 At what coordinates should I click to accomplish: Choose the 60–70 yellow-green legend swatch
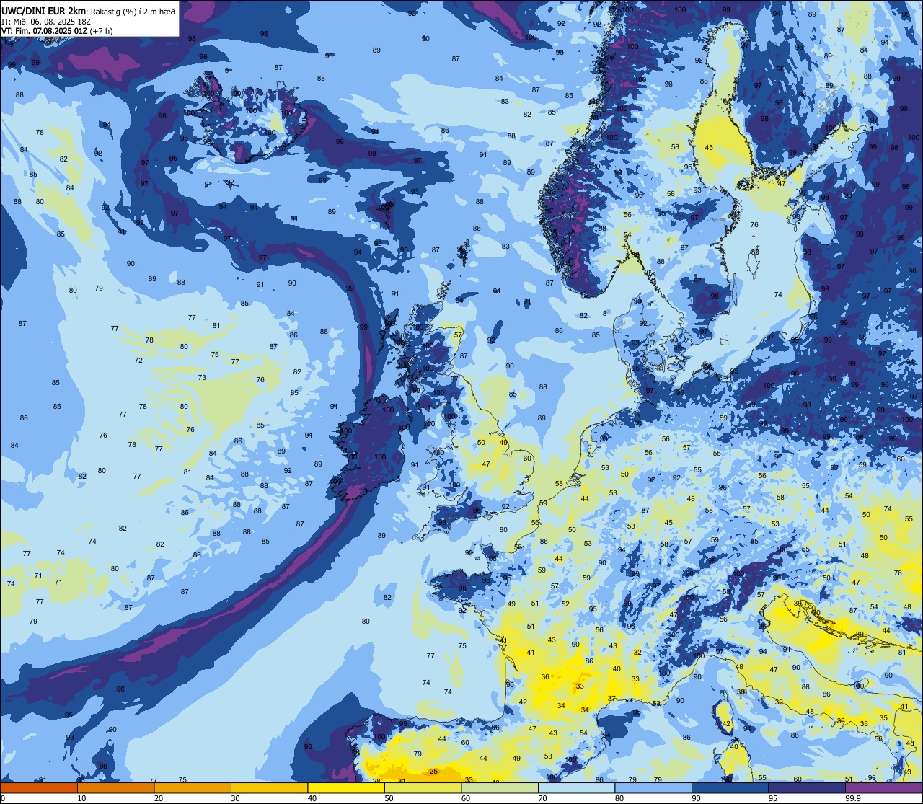500,787
